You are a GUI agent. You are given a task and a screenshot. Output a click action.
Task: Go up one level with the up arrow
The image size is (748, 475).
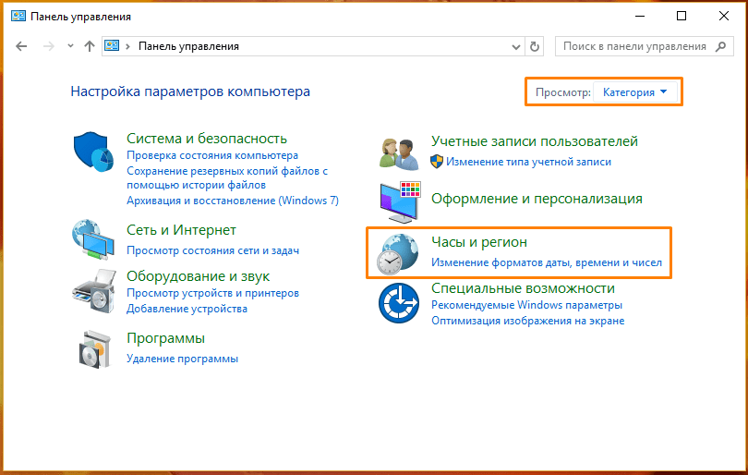coord(90,46)
